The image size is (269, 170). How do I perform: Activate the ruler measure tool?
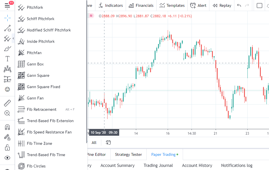pos(7,103)
